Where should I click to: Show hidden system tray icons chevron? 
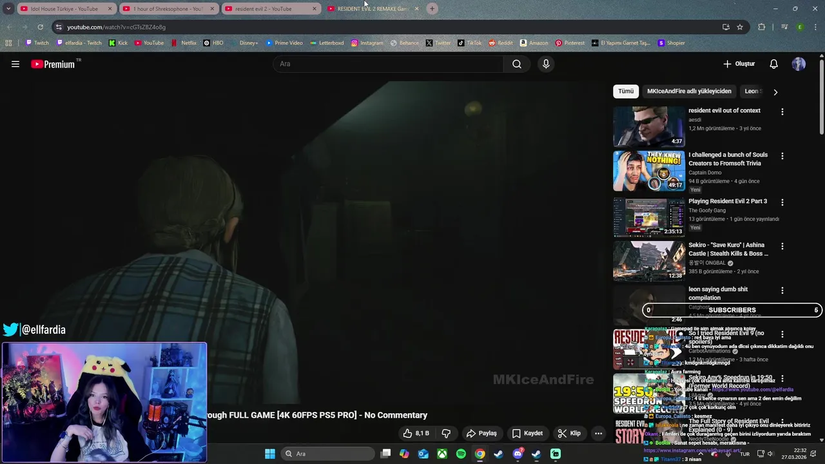tap(700, 454)
